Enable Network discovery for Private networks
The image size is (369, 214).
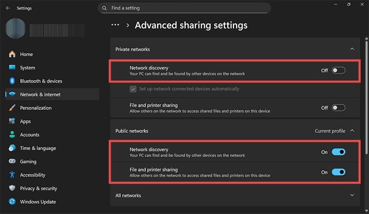tap(338, 70)
